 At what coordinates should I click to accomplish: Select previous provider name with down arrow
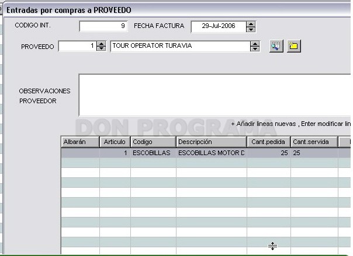(255, 49)
